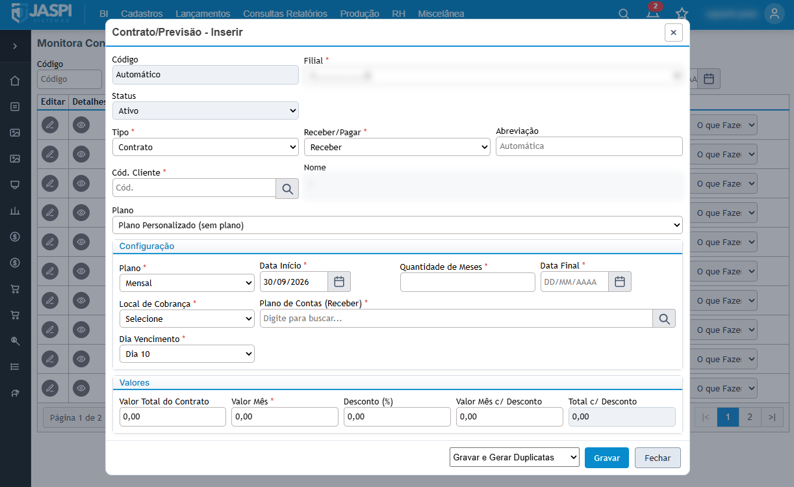Open the Gravar e Gerar Duplicatas dropdown

point(514,457)
